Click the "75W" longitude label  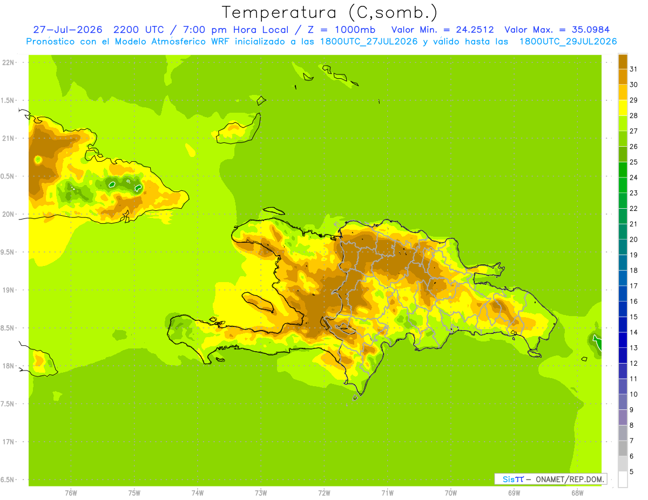coord(134,492)
